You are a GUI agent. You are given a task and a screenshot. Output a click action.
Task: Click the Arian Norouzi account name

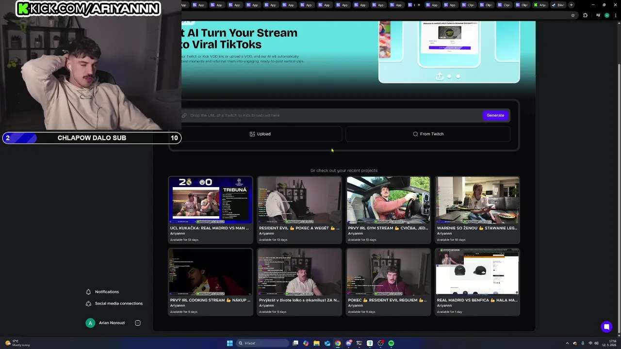112,323
